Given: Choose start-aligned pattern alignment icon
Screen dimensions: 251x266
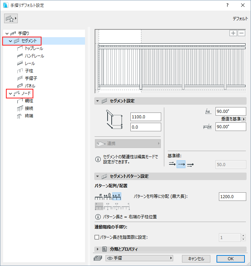Looking at the screenshot, I should coord(99,206).
